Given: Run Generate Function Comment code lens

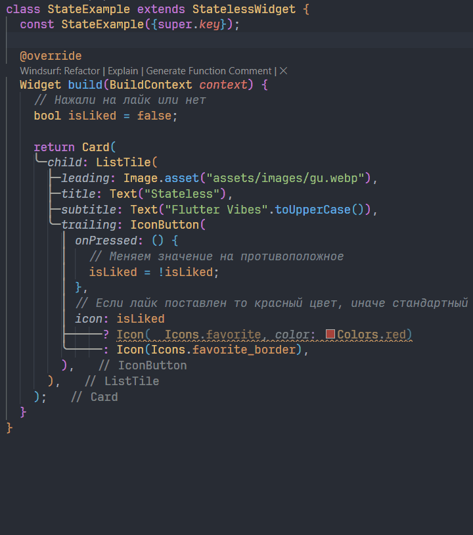Looking at the screenshot, I should pyautogui.click(x=209, y=71).
